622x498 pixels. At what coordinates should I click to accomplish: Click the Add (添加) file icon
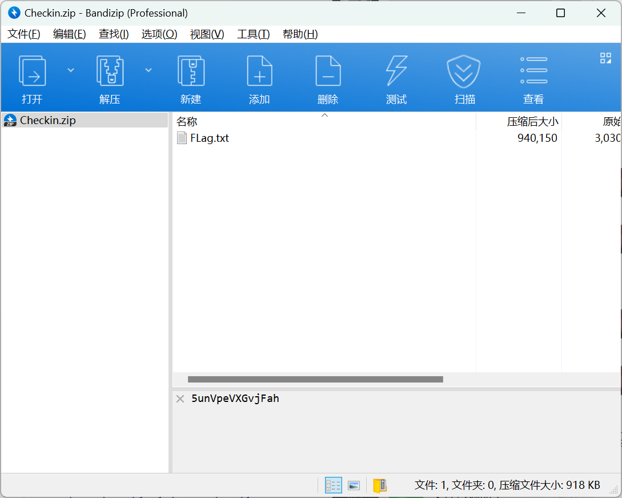(x=259, y=71)
